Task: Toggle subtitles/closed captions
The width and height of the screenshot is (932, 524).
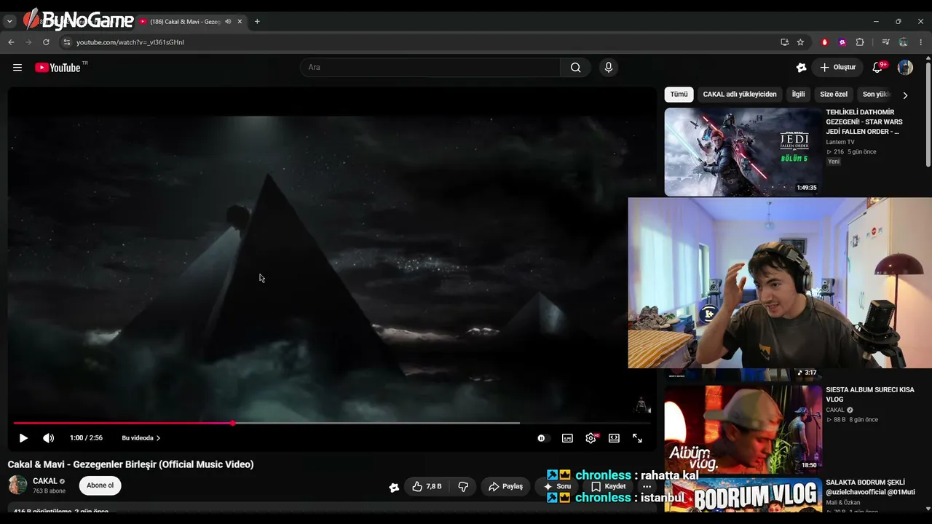Action: [x=567, y=438]
